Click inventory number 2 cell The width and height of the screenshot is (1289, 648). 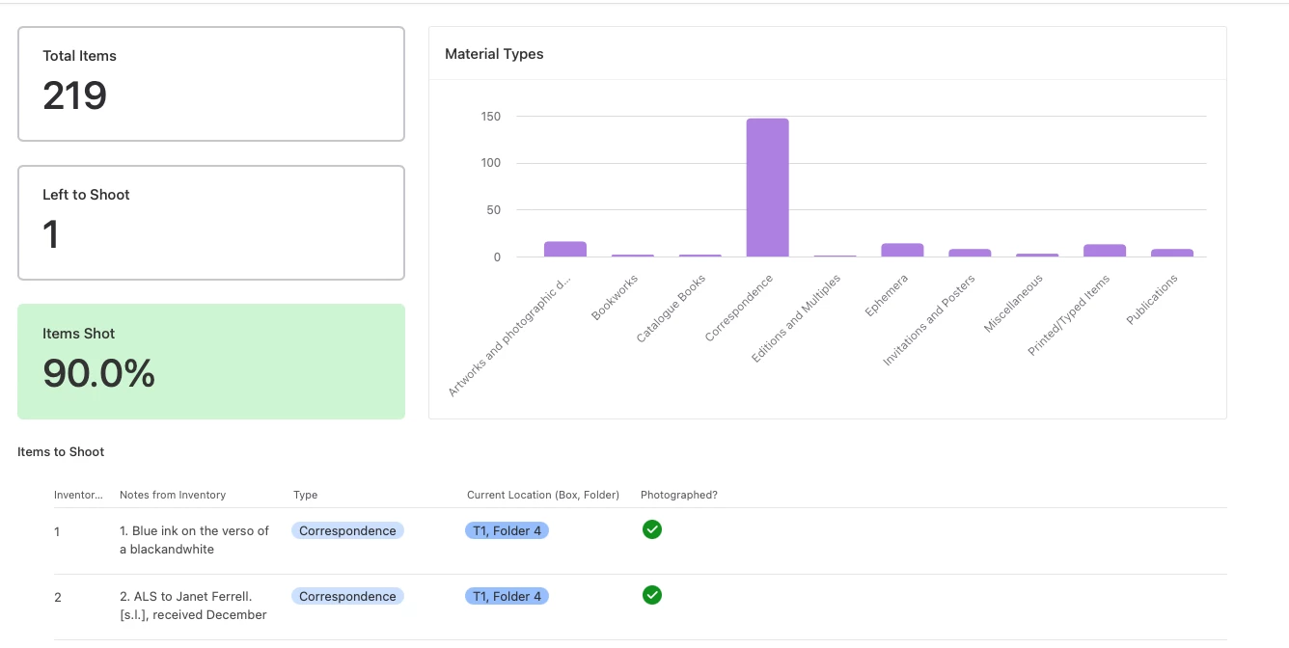58,598
